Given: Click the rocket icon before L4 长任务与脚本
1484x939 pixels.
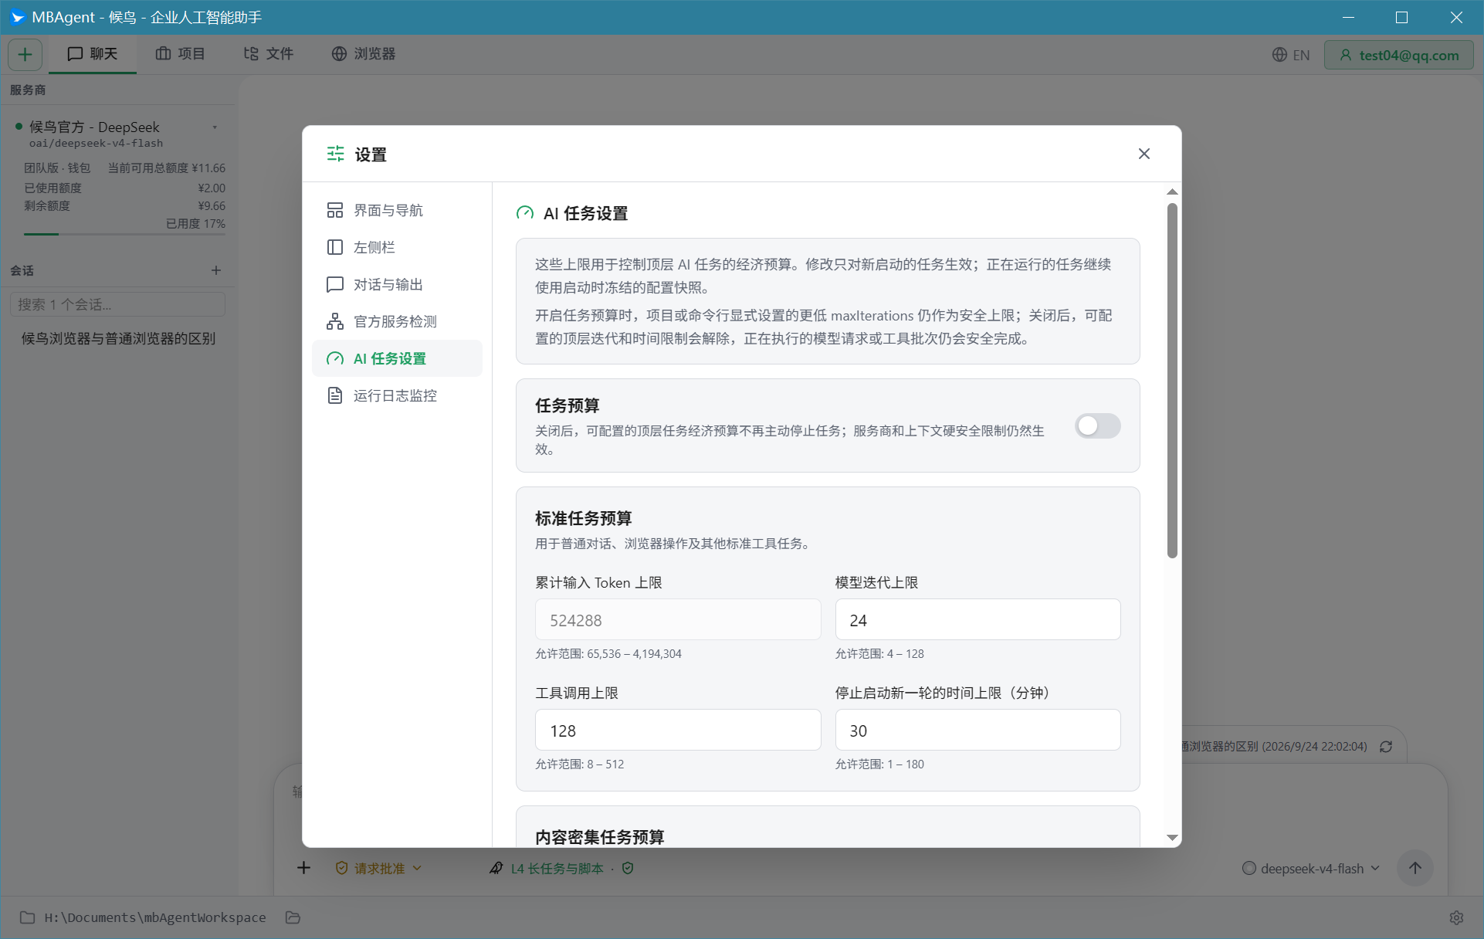Looking at the screenshot, I should click(496, 869).
